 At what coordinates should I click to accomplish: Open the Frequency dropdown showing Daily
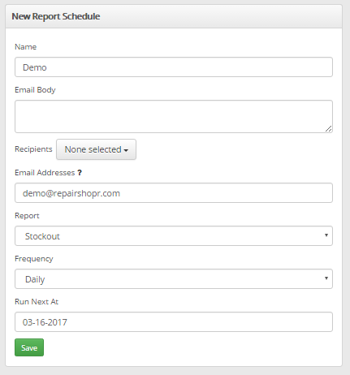point(174,279)
